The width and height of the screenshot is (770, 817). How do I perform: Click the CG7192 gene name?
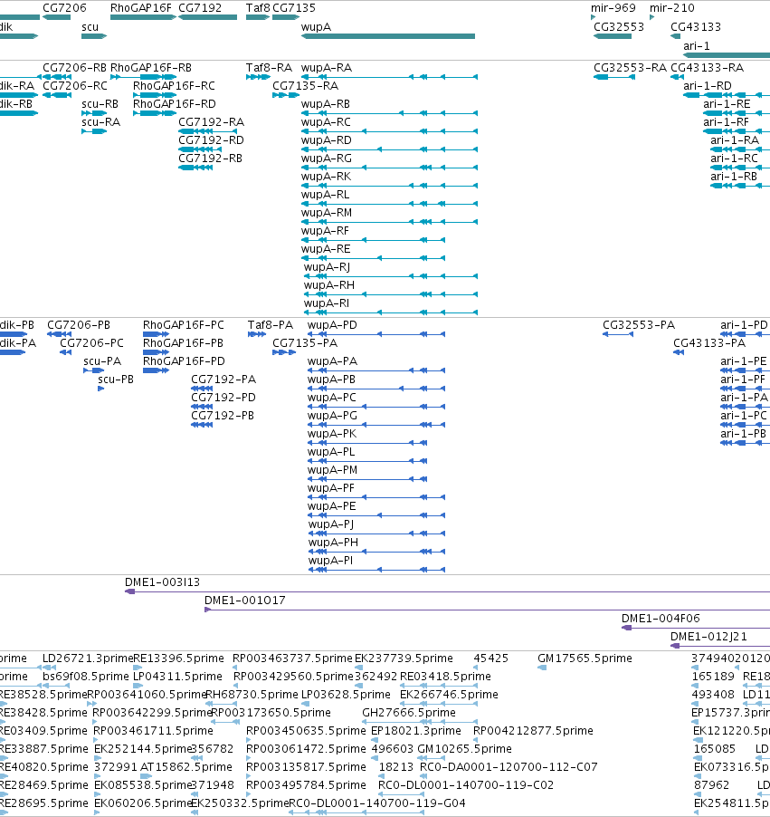coord(200,8)
